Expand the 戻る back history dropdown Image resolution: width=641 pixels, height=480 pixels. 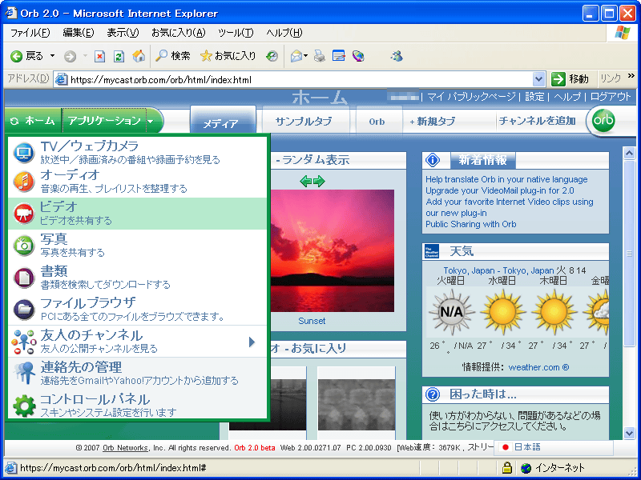coord(52,56)
